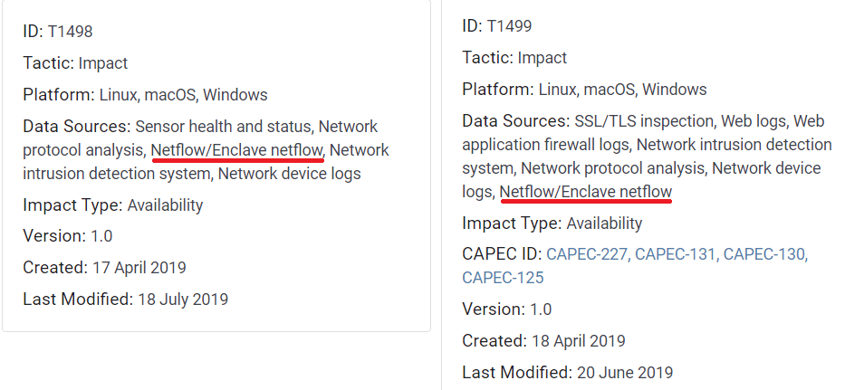
Task: Click the 'CAPEC ID' label
Action: pos(501,254)
